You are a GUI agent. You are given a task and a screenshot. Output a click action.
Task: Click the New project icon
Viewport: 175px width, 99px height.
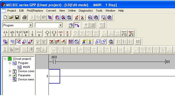[x=5, y=17]
